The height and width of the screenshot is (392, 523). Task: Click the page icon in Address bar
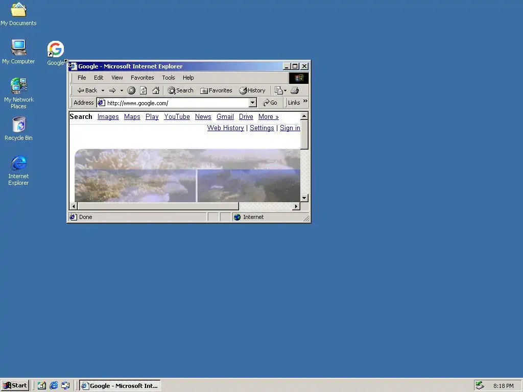(102, 103)
